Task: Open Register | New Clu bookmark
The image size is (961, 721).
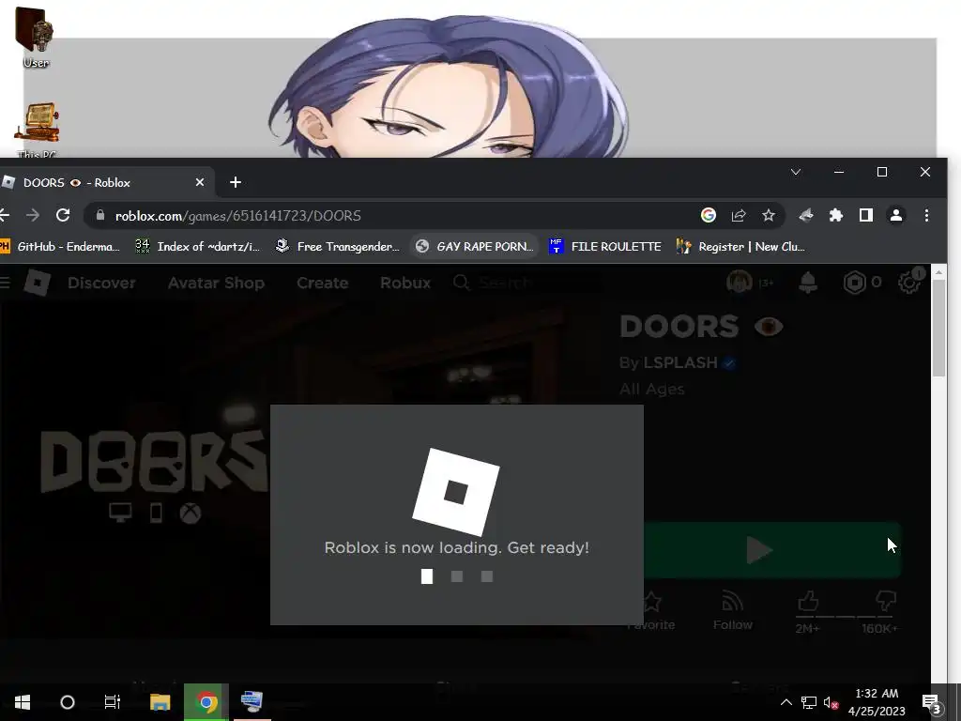Action: point(740,247)
